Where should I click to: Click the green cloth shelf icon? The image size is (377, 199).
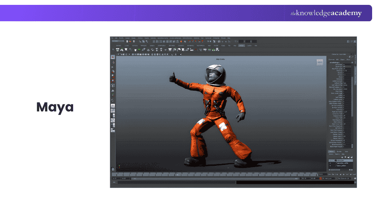coord(139,50)
